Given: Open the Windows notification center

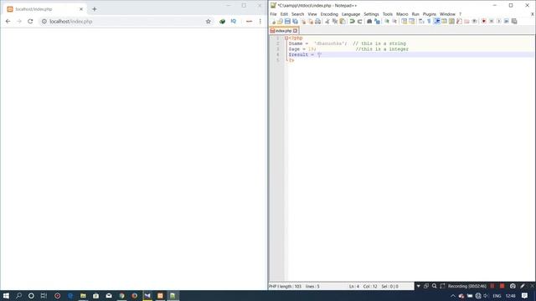Looking at the screenshot, I should [525, 295].
